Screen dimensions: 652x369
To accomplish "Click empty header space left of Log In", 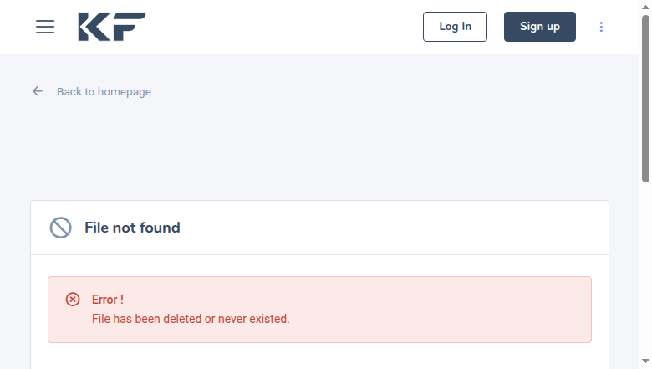I will pos(283,27).
